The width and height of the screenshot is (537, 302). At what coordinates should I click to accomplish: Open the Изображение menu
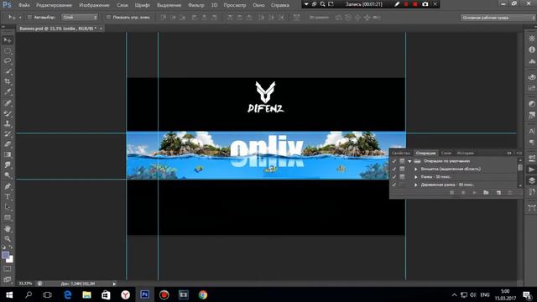pyautogui.click(x=94, y=5)
